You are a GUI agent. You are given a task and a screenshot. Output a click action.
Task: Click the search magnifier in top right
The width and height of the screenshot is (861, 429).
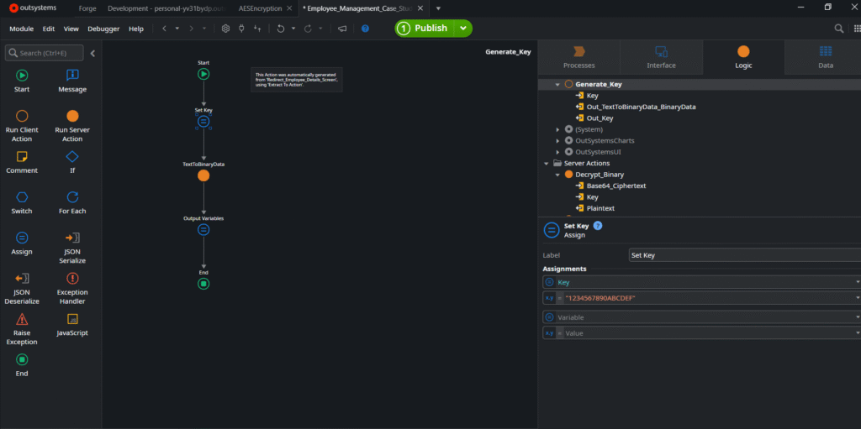(839, 29)
